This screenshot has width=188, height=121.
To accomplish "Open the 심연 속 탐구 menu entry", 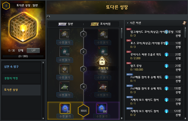I will click(21, 67).
